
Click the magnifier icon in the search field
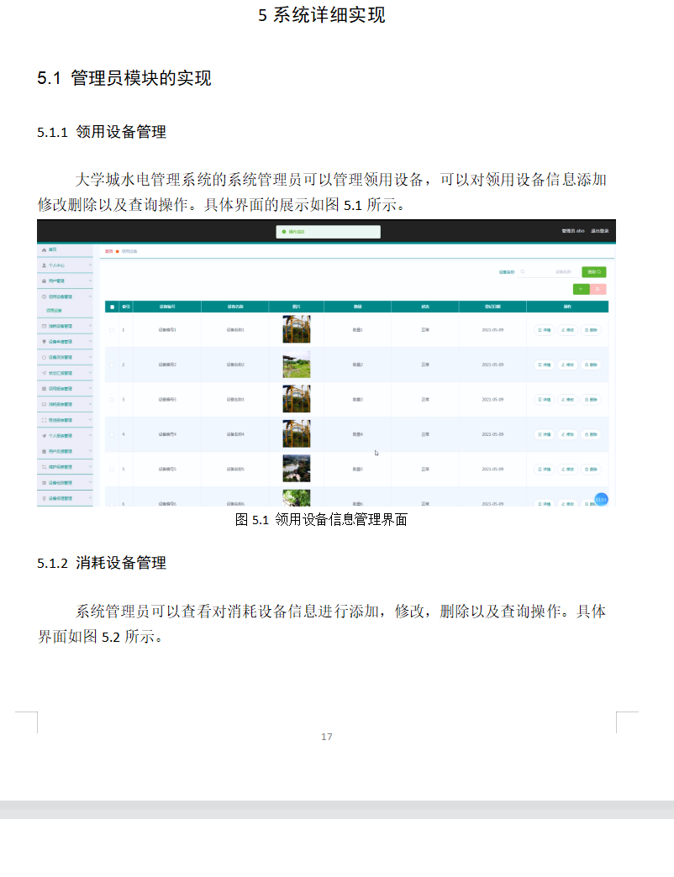pos(523,271)
